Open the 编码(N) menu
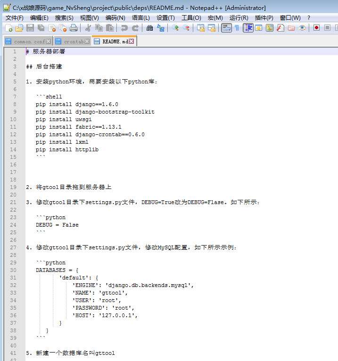The width and height of the screenshot is (338, 361). pyautogui.click(x=115, y=18)
